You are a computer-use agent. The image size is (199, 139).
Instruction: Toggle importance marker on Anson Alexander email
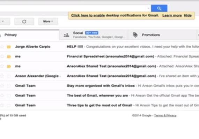(x=9, y=76)
